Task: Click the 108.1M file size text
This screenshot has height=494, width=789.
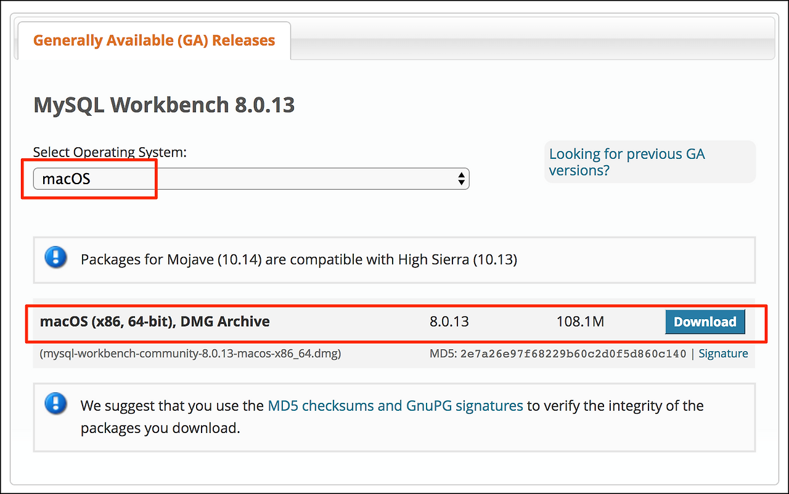Action: coord(580,322)
